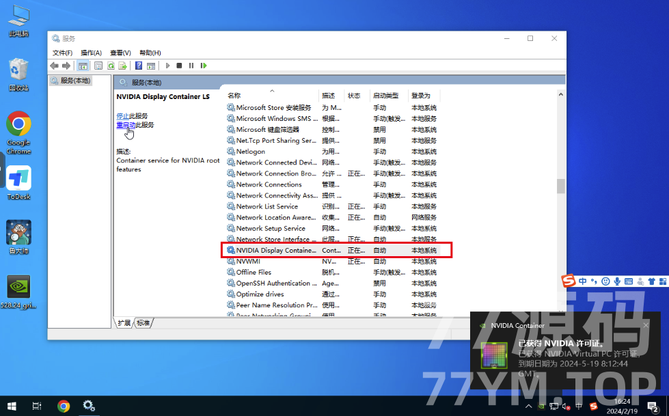Select the Optimize drives service row
Screen dimensions: 669x416
point(332,294)
